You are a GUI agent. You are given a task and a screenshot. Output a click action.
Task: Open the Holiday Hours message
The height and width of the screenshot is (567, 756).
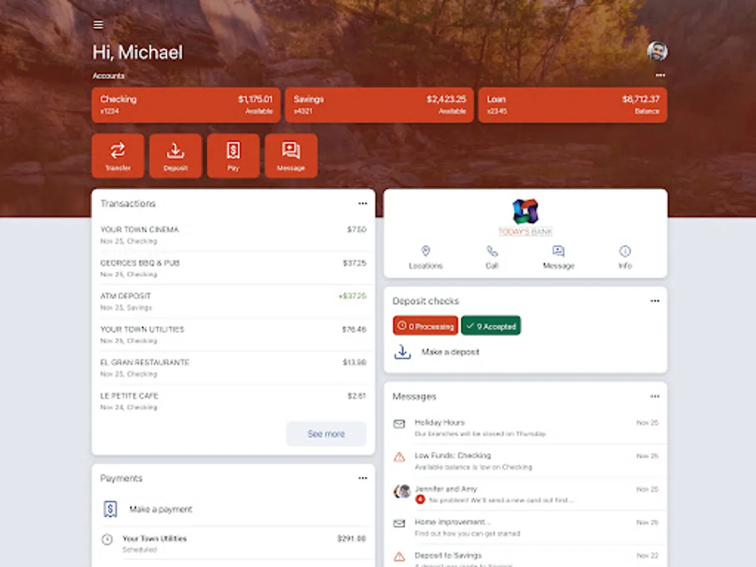click(x=525, y=428)
